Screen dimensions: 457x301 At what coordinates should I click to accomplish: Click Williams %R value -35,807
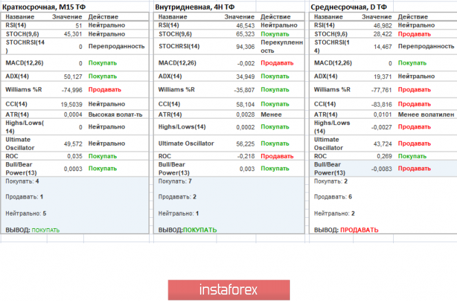[245, 90]
